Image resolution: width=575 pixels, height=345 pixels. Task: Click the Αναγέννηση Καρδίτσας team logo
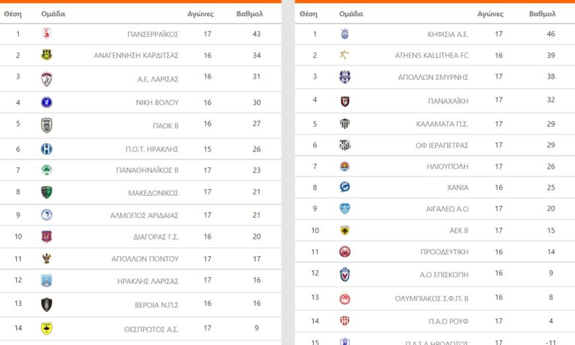coord(46,55)
